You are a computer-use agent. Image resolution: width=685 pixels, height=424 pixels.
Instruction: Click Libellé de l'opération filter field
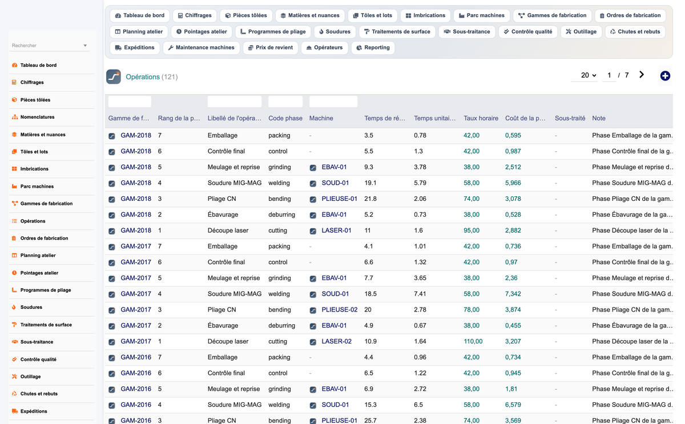(235, 102)
